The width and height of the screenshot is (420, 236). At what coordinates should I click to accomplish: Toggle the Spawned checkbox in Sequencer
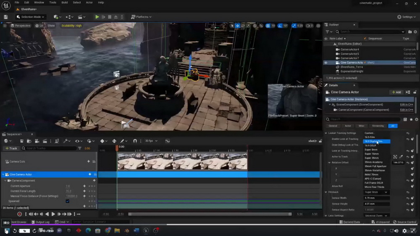[68, 201]
